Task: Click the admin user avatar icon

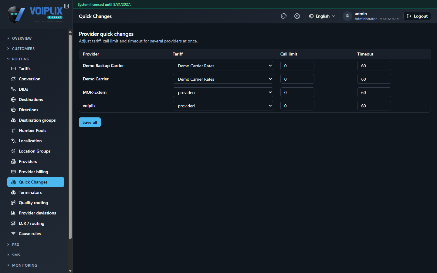Action: point(347,16)
